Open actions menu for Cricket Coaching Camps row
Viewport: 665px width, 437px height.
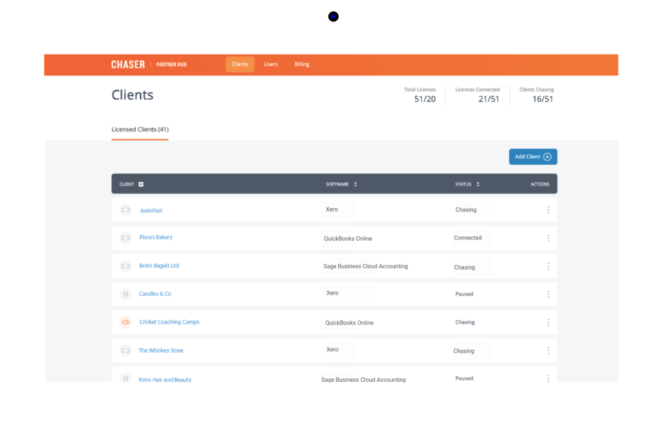click(549, 323)
